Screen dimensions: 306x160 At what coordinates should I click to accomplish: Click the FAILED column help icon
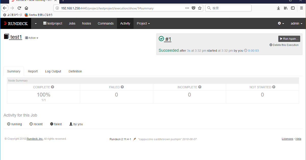[x=122, y=87]
